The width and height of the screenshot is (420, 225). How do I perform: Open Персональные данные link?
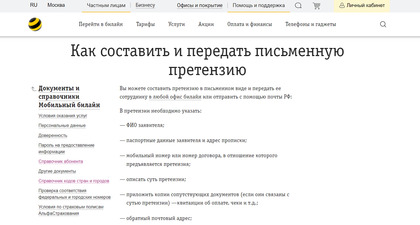[62, 125]
